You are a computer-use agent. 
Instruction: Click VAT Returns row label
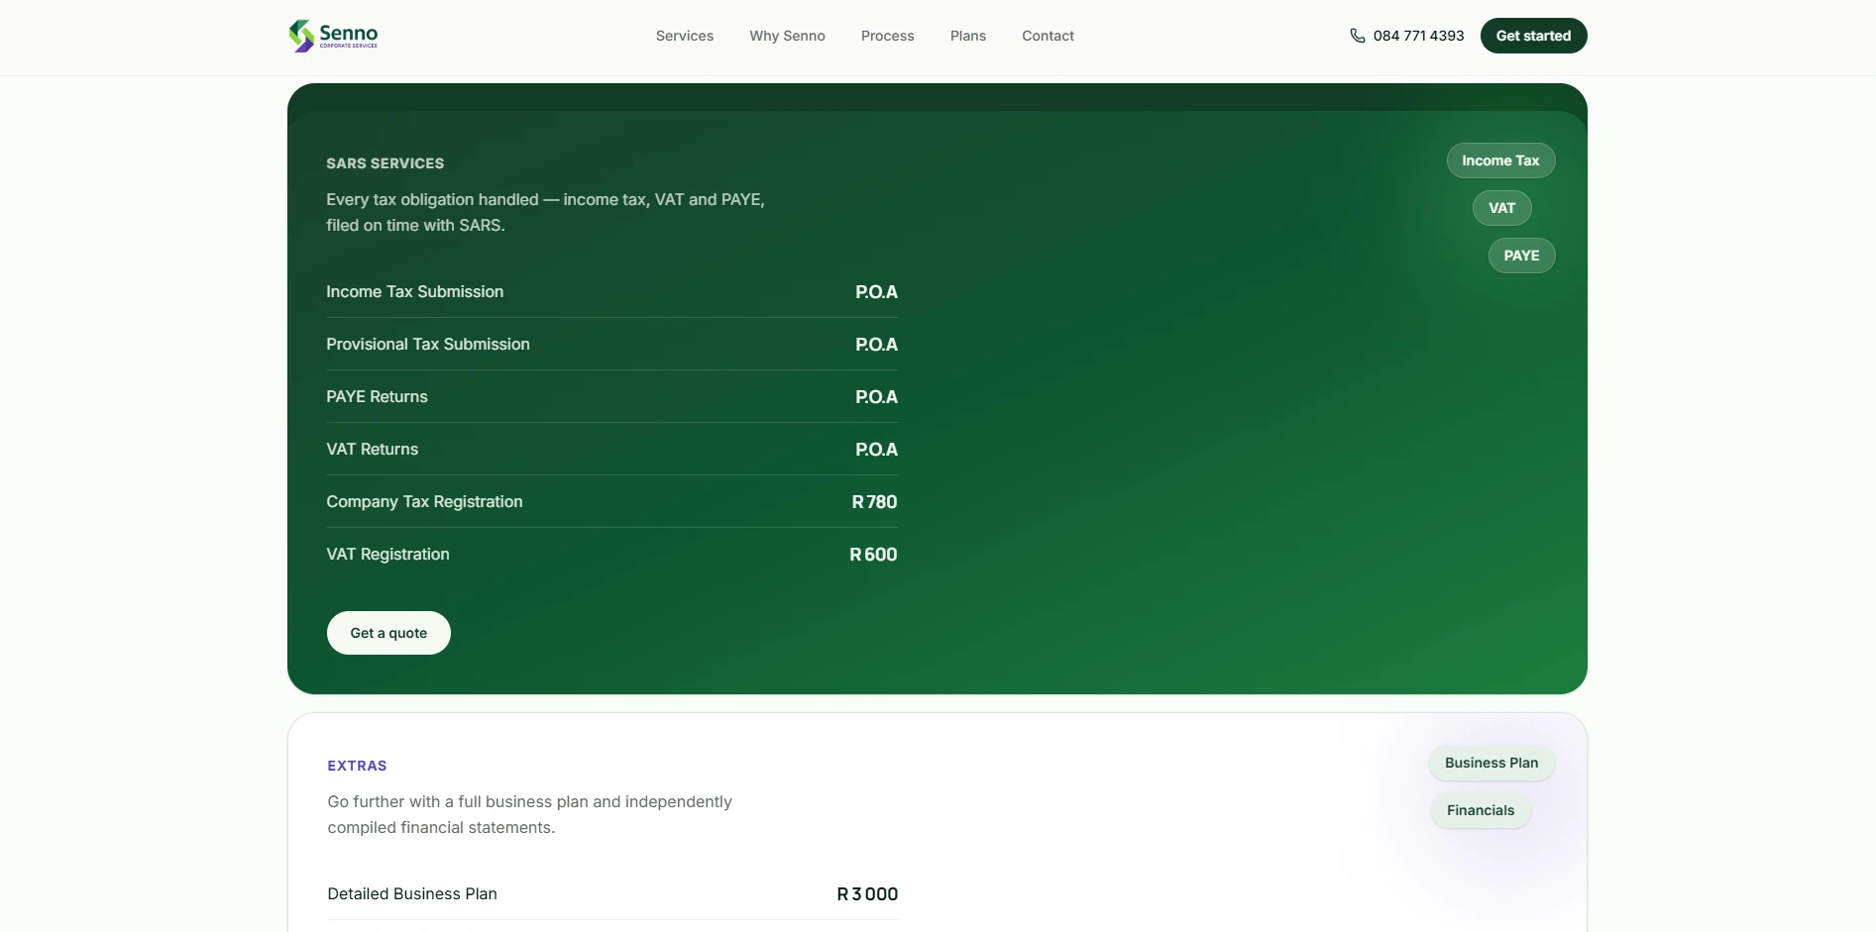(372, 449)
